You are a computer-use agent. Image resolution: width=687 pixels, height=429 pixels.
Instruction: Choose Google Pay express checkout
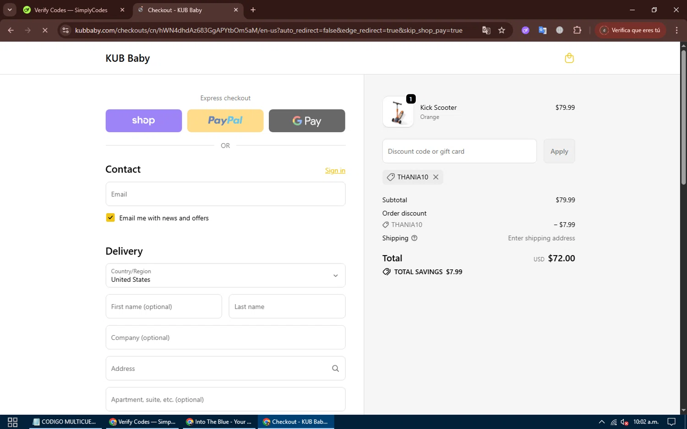tap(307, 121)
